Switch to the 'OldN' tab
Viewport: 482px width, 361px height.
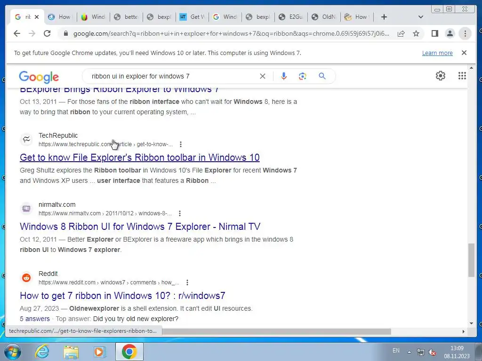(x=324, y=17)
